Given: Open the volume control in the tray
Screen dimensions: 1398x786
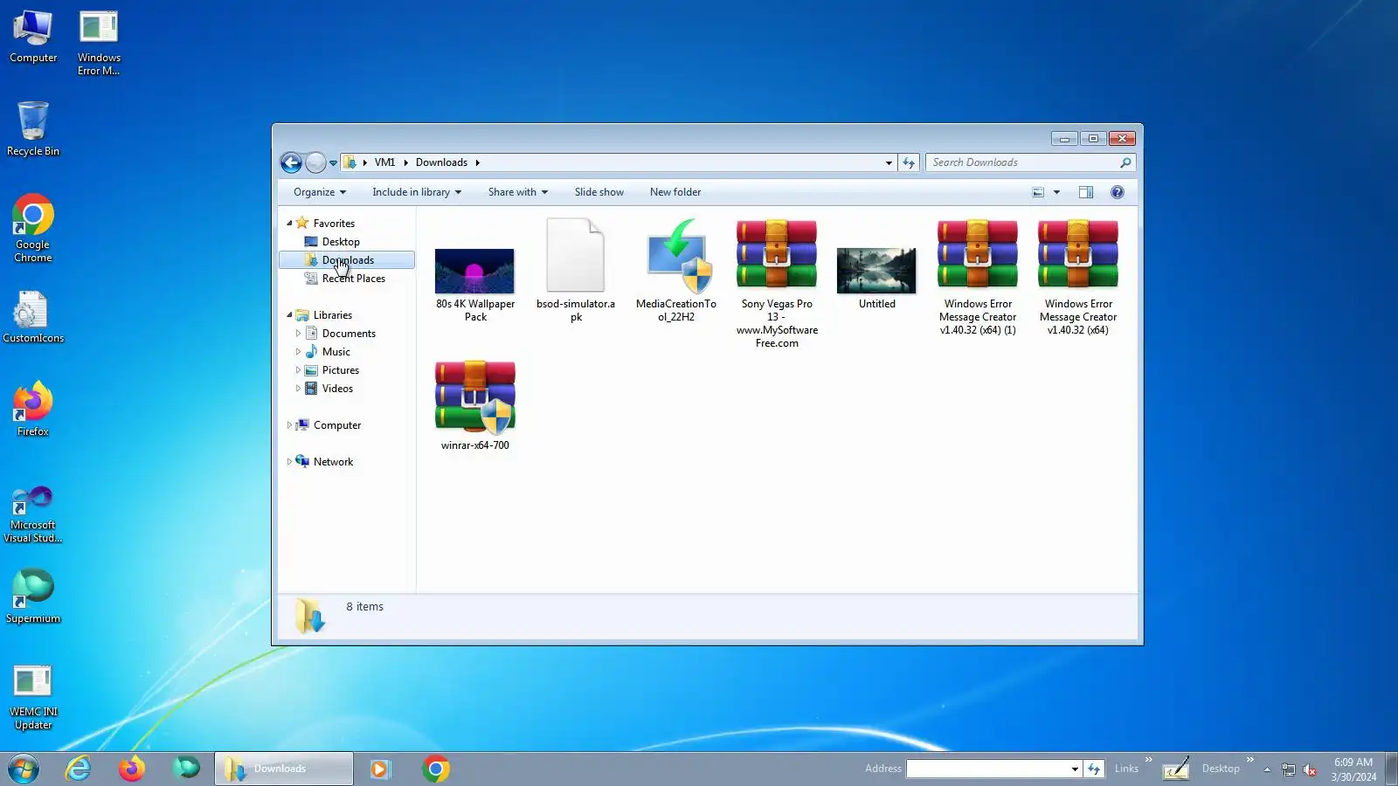Looking at the screenshot, I should (1309, 769).
